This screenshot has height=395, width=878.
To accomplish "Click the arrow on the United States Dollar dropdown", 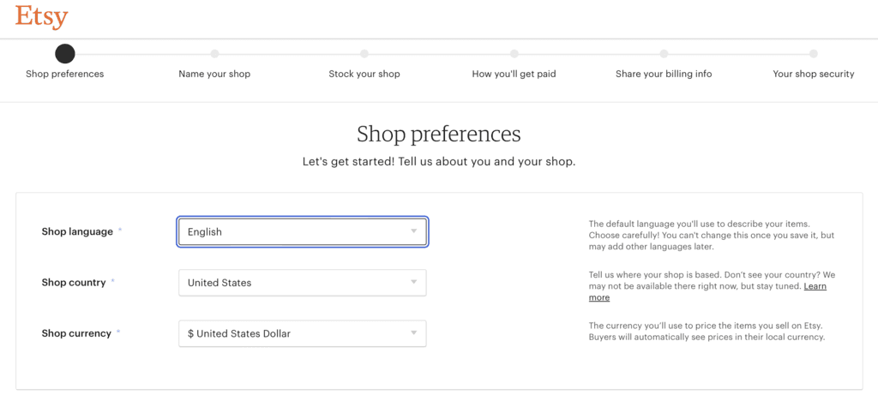I will tap(413, 333).
